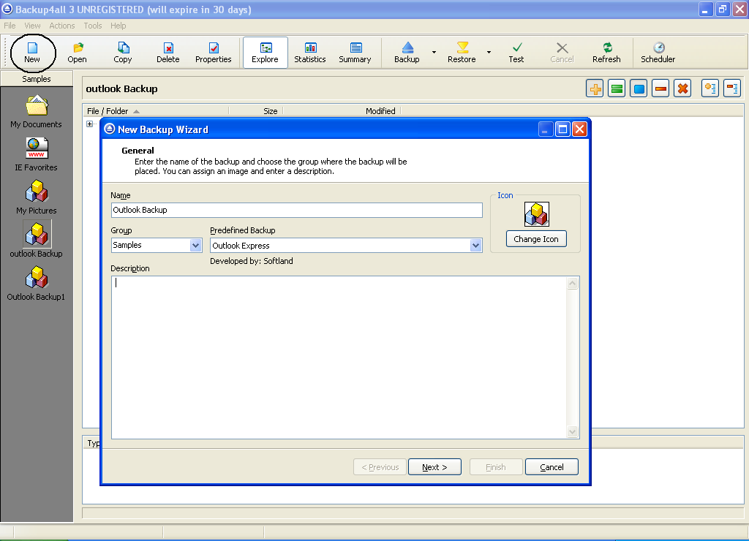The width and height of the screenshot is (749, 541).
Task: Open backup Properties from the toolbar
Action: [x=214, y=53]
